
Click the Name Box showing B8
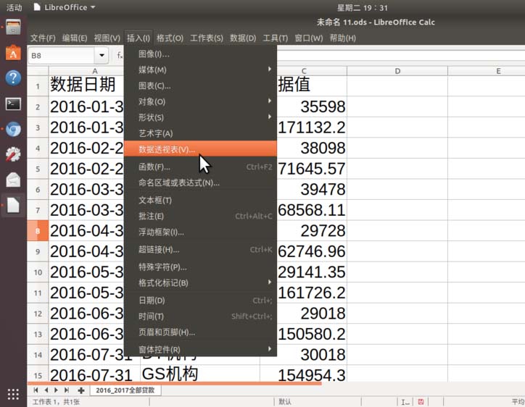61,55
